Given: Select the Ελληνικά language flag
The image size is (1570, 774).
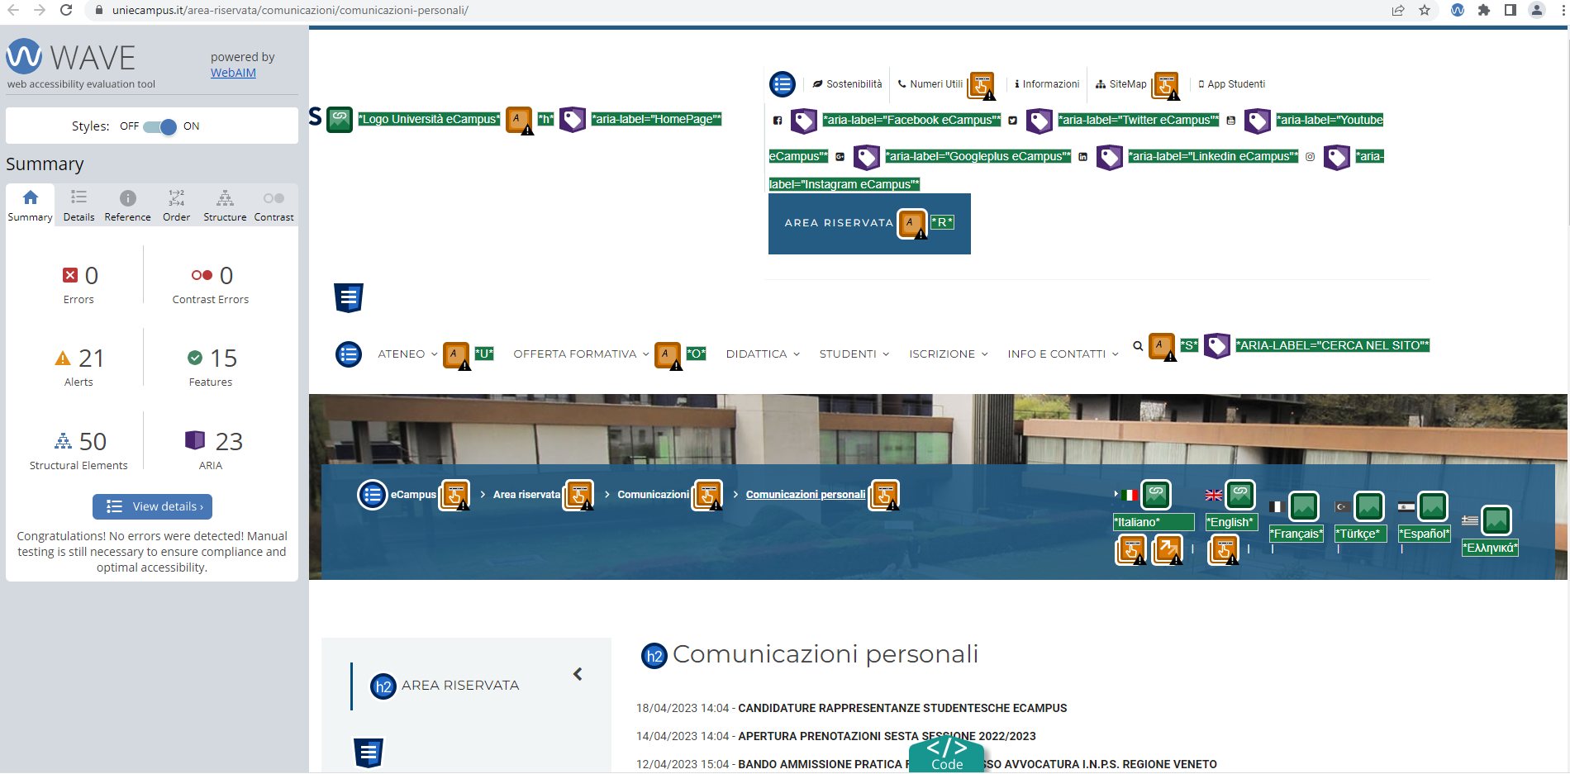Looking at the screenshot, I should (x=1470, y=521).
